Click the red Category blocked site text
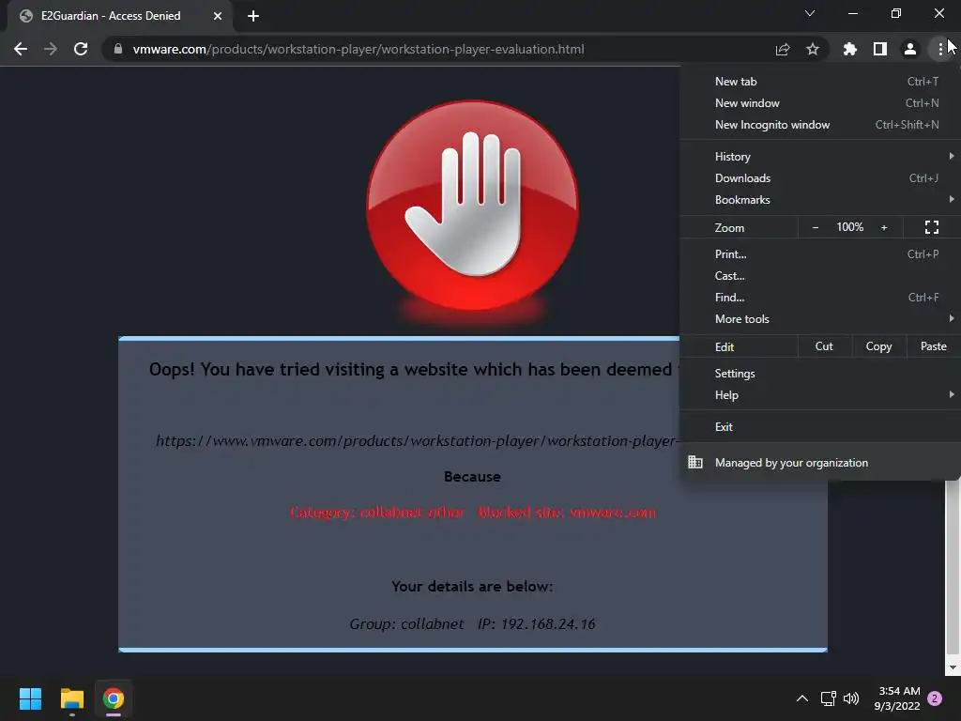961x721 pixels. point(473,512)
